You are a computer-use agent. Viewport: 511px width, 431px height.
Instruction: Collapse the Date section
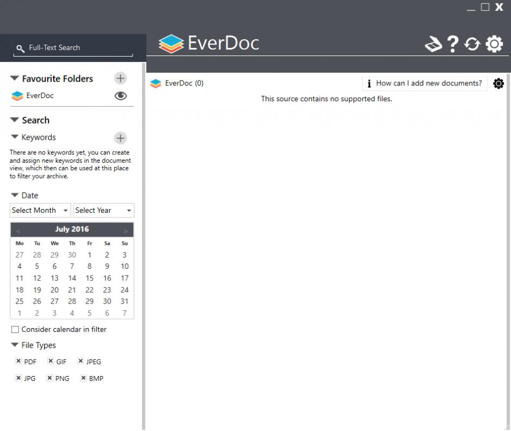15,195
